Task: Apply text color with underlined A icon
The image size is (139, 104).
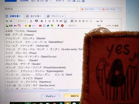Action: point(31,21)
